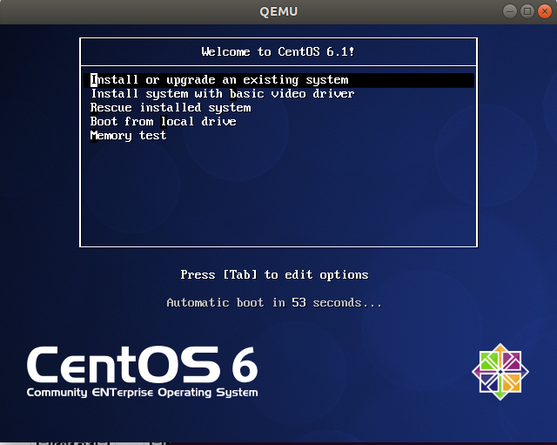This screenshot has height=445, width=557.
Task: Click "Community ENTerprise Operating System" tagline
Action: pos(142,393)
